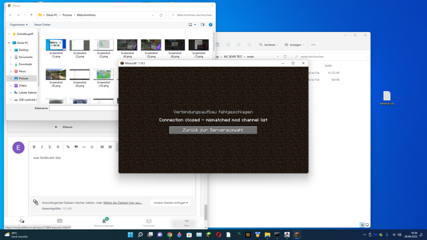Open the emoji picker in forum editor
This screenshot has height=240, width=427.
click(92, 147)
